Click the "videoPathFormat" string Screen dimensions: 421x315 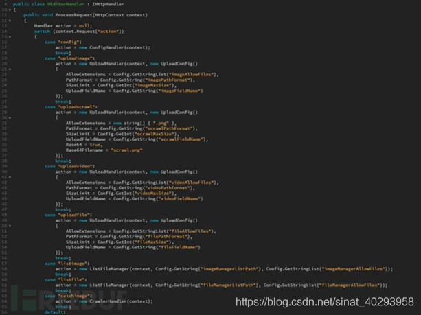pos(169,188)
